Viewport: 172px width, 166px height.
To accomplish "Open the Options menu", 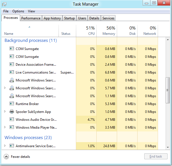I will coord(18,11).
